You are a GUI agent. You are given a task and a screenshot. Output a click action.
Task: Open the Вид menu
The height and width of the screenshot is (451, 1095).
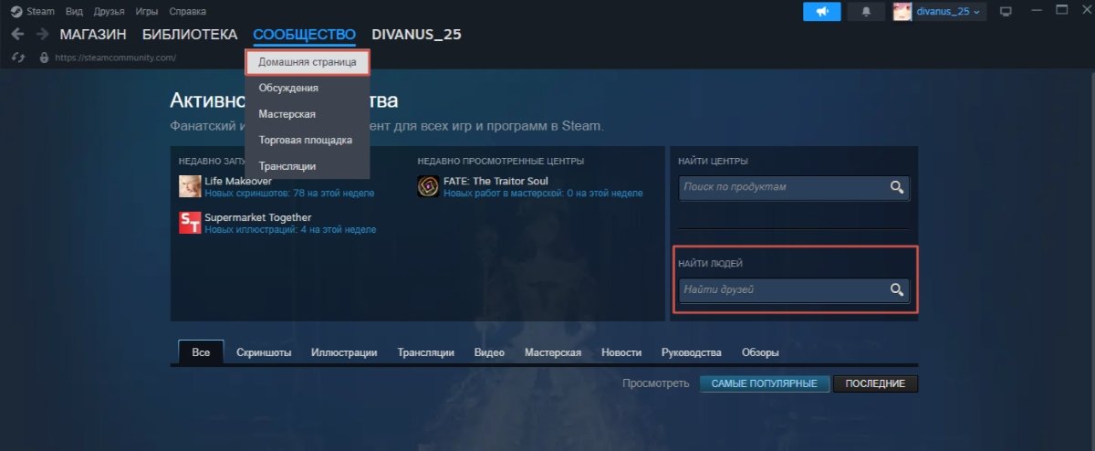click(x=74, y=11)
